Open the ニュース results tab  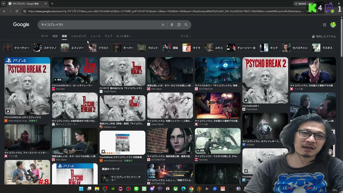pyautogui.click(x=95, y=36)
